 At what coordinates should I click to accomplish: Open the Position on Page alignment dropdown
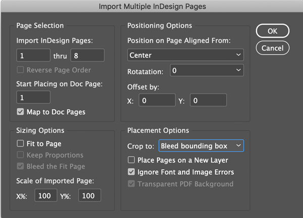(x=185, y=55)
